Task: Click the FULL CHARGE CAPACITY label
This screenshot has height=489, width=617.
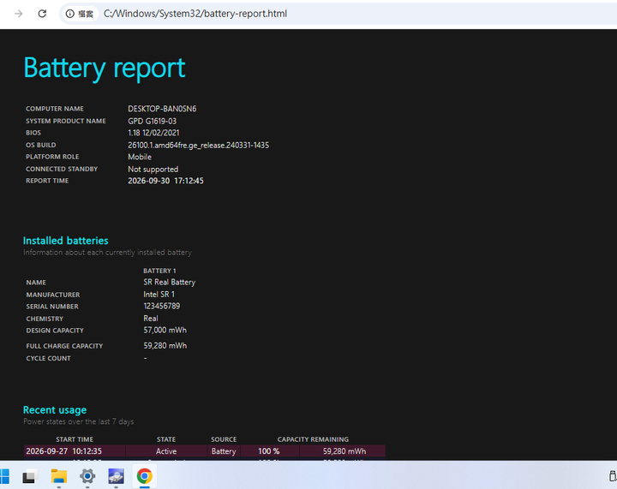Action: (64, 346)
